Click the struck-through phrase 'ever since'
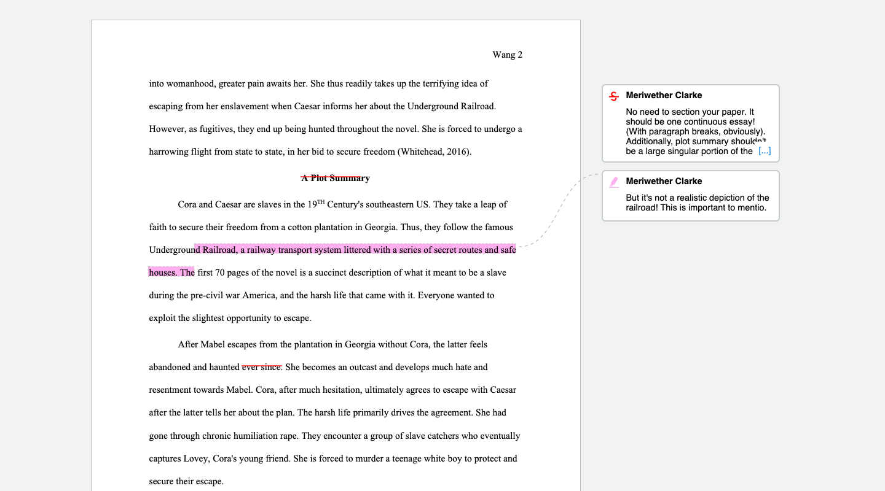 pyautogui.click(x=262, y=367)
